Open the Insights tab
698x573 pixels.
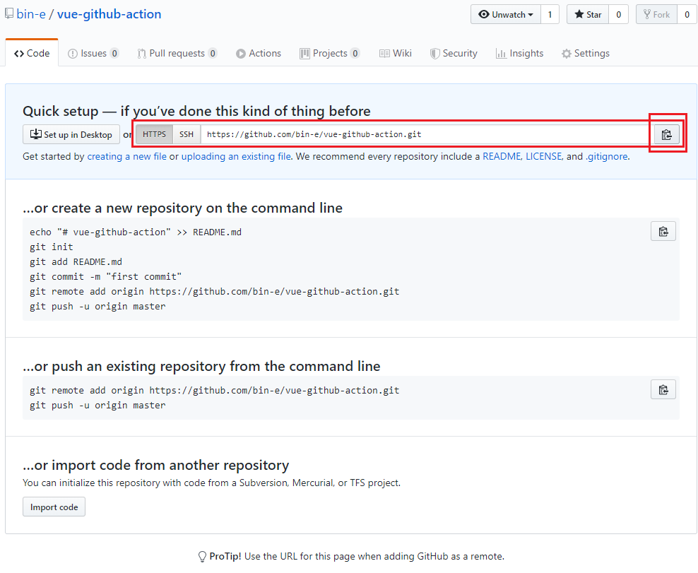(x=520, y=53)
